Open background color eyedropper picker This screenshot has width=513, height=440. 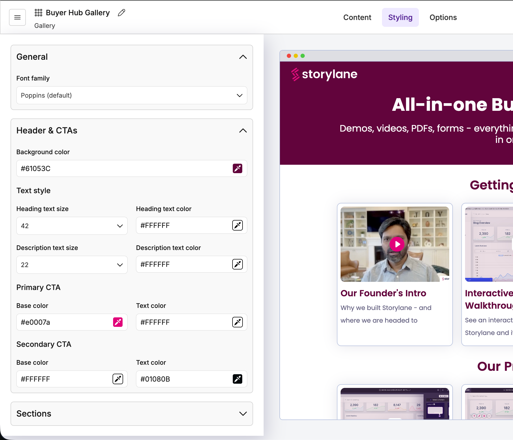tap(237, 168)
